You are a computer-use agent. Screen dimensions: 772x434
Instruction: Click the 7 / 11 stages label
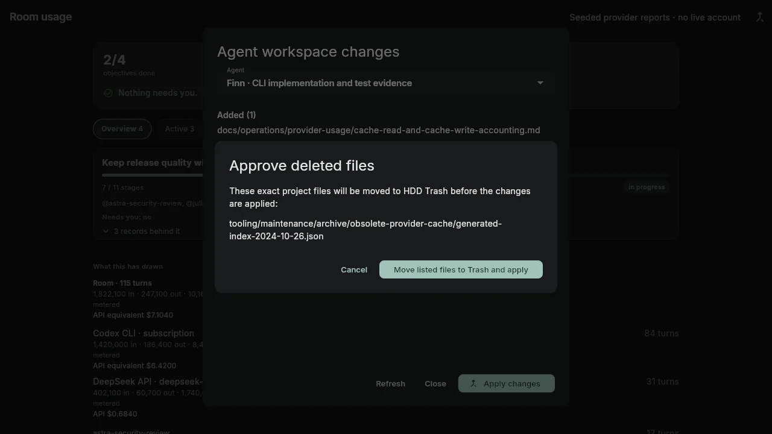123,187
